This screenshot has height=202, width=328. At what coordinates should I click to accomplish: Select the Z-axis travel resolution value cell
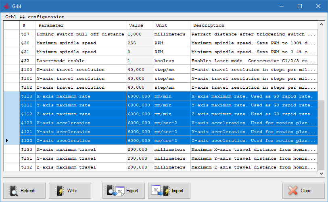click(140, 87)
